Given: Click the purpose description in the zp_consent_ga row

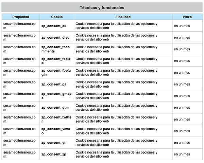Looking at the screenshot, I should pos(116,84).
